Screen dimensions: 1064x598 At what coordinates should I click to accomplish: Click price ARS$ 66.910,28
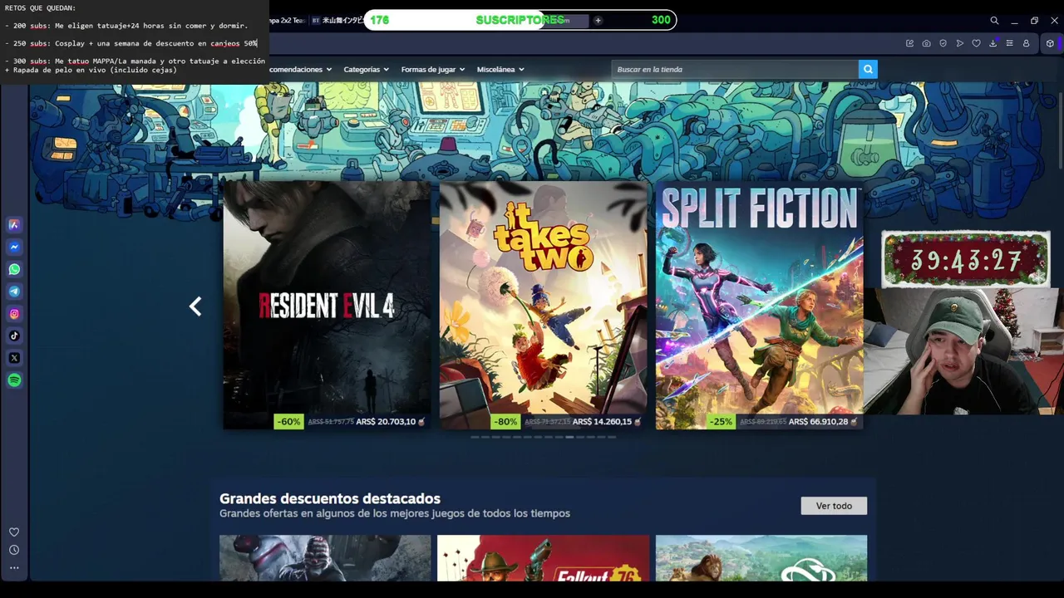(818, 422)
